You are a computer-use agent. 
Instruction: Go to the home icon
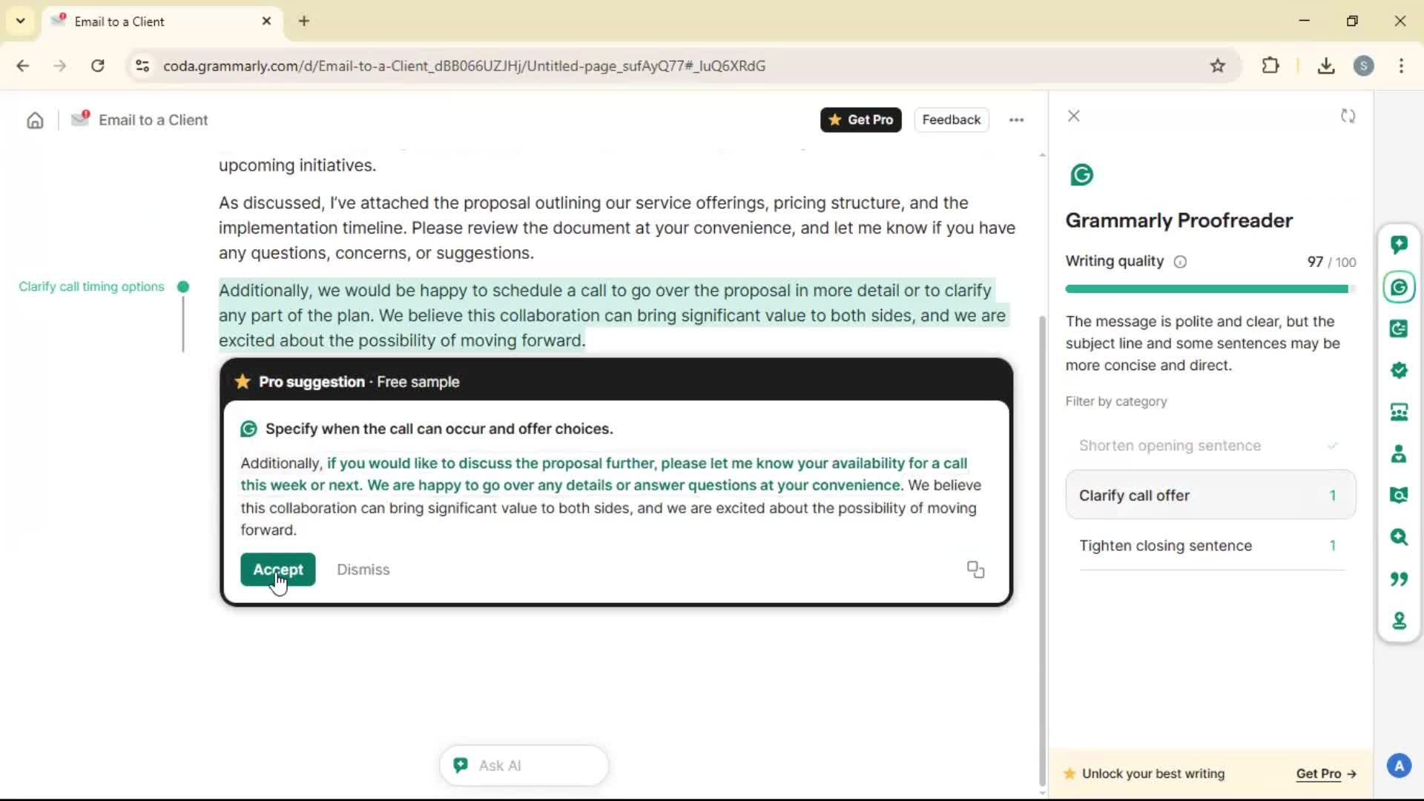(35, 120)
